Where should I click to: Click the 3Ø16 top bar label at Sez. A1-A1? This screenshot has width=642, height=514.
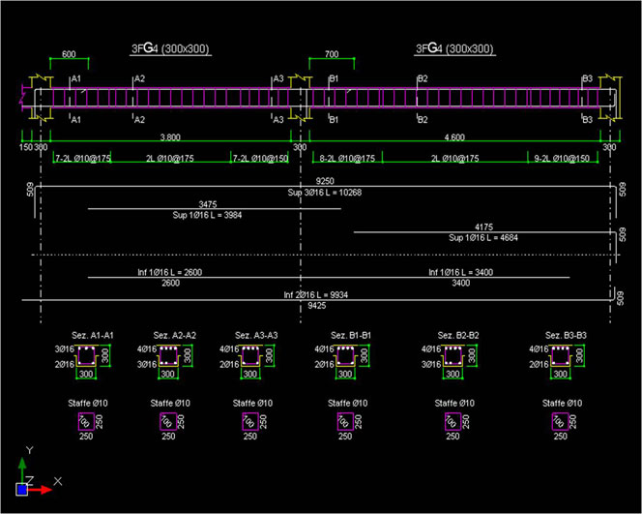[64, 349]
